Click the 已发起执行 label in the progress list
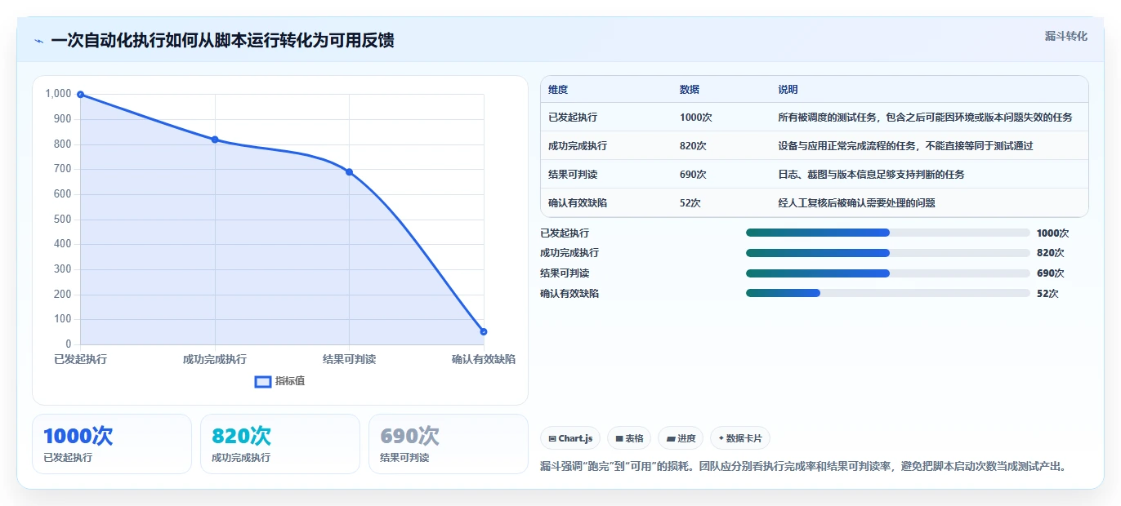This screenshot has height=506, width=1121. click(565, 233)
